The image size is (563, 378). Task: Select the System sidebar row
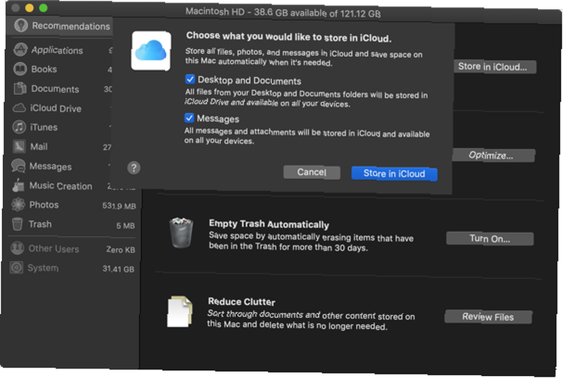click(72, 268)
